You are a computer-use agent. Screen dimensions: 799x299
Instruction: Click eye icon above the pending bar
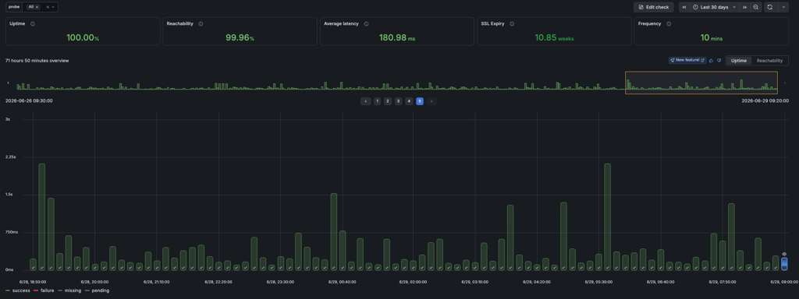point(784,254)
